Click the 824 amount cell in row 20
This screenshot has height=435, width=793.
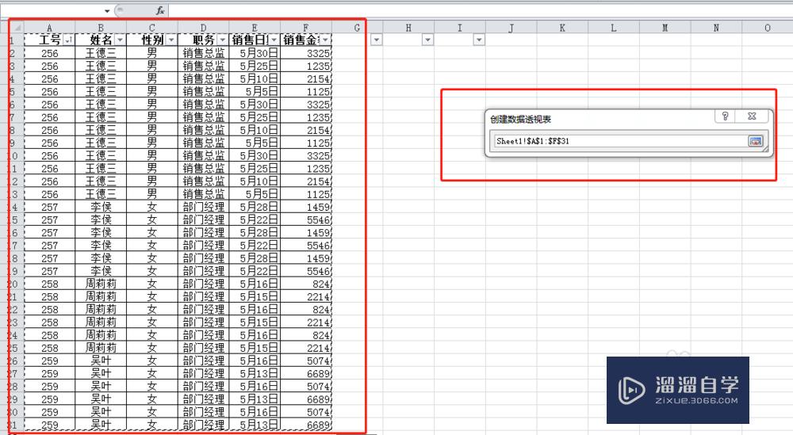coord(306,284)
